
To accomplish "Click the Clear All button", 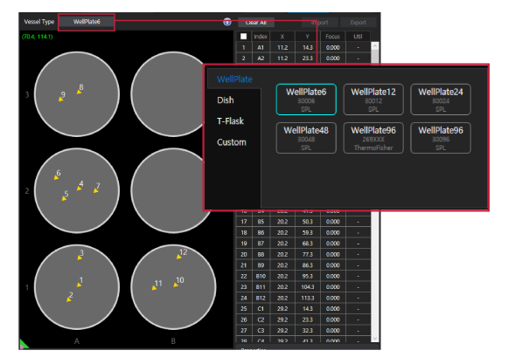I will [x=256, y=23].
